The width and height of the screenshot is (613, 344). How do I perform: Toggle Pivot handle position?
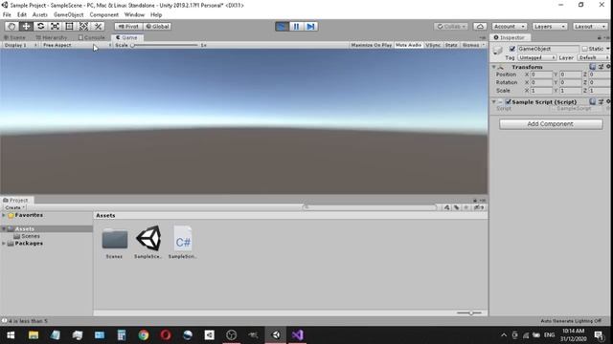(128, 26)
